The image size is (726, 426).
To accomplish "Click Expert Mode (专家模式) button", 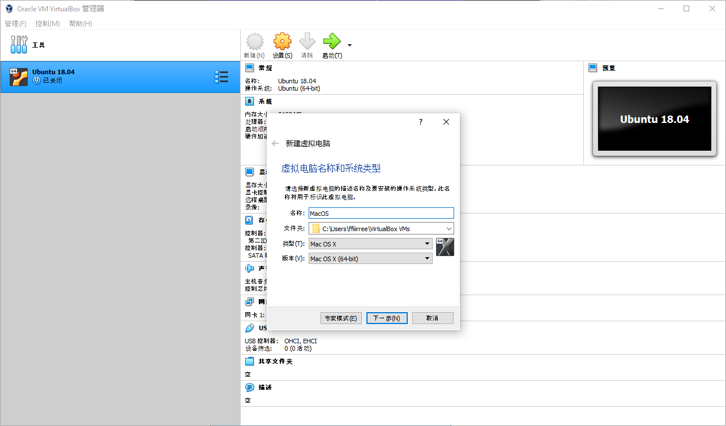I will [341, 318].
